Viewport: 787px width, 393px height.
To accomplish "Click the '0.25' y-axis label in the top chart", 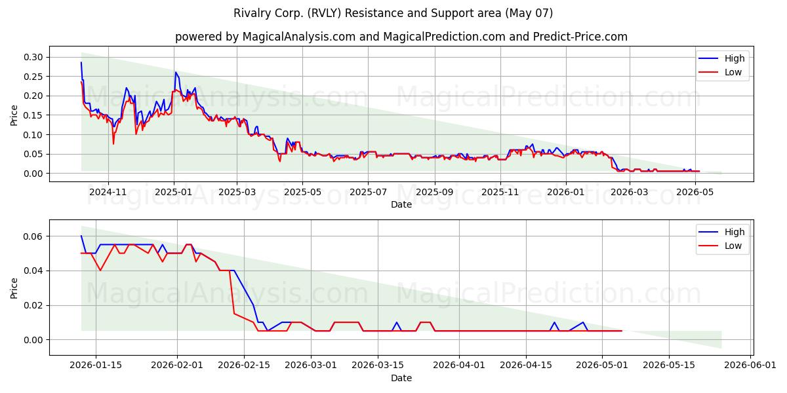I will click(x=33, y=77).
